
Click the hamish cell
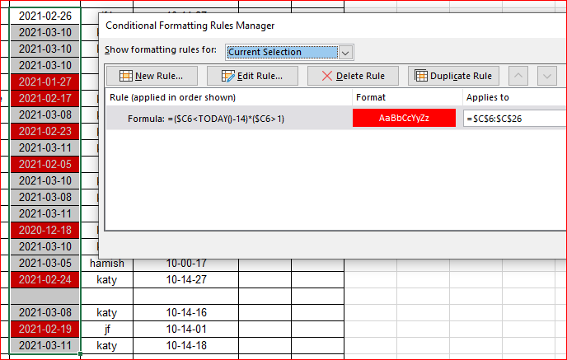(x=107, y=263)
